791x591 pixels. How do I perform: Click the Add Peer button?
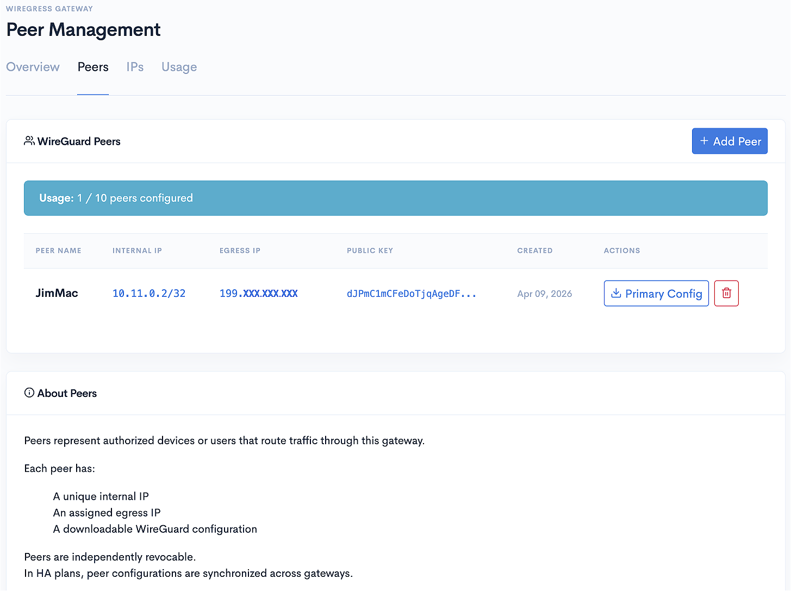pos(730,141)
